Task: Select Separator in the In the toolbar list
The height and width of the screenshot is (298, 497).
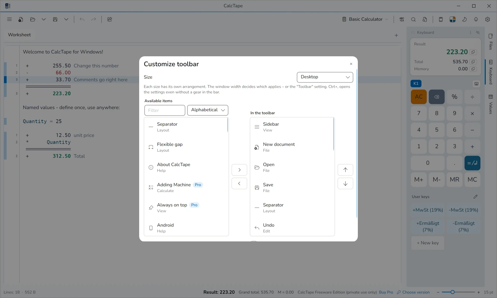Action: click(x=292, y=208)
